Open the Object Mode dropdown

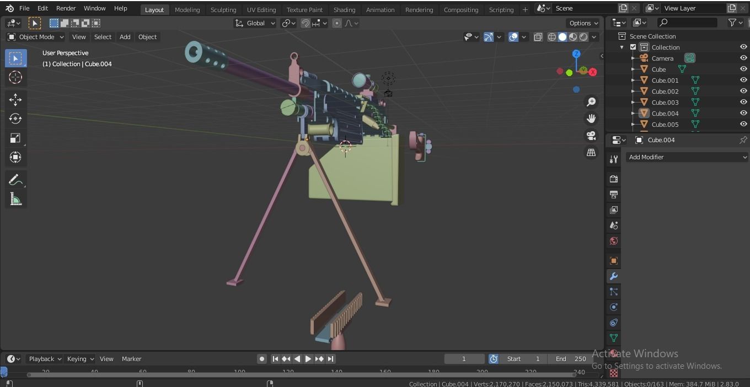pyautogui.click(x=36, y=37)
